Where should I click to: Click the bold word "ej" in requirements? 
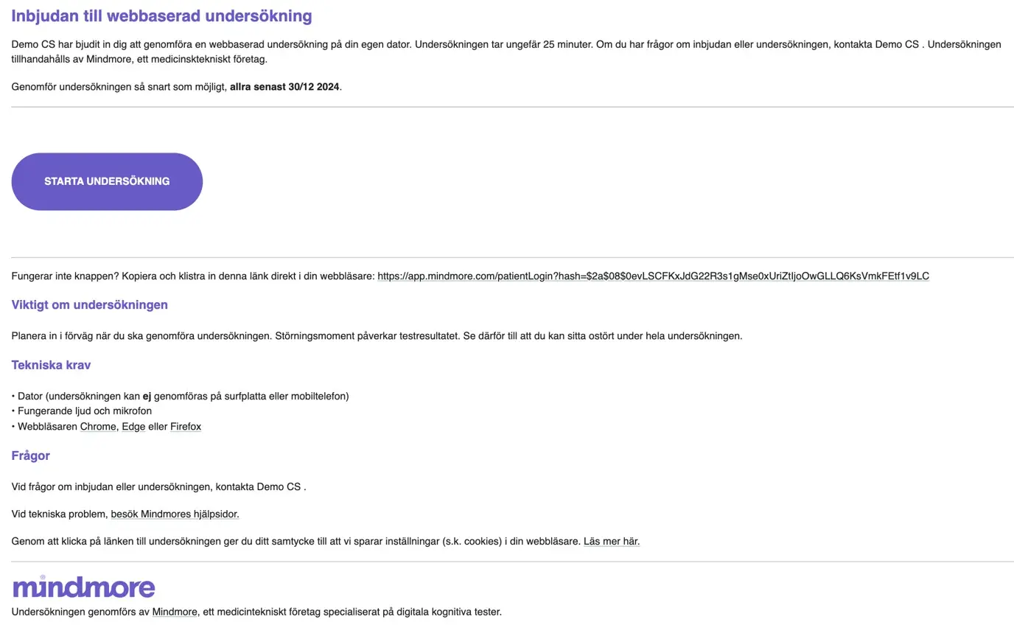[147, 397]
